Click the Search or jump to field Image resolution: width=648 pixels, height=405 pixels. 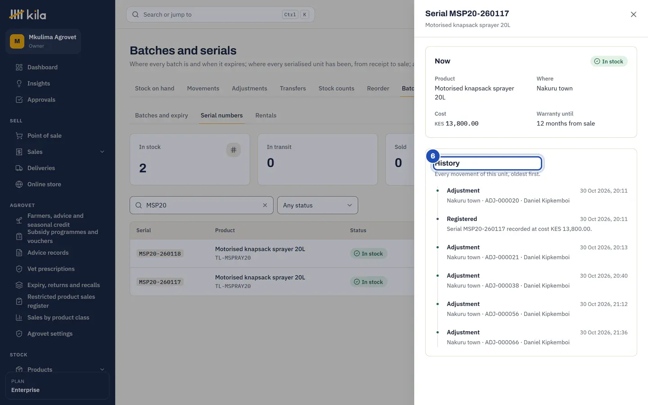coord(220,14)
